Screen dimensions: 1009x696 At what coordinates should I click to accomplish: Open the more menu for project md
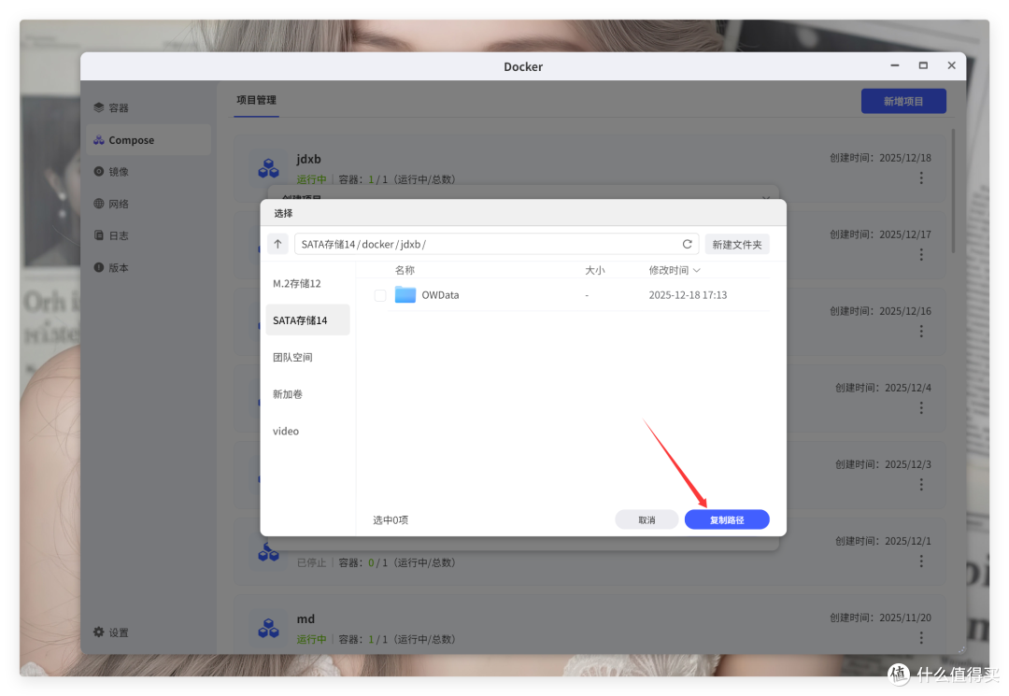point(921,638)
